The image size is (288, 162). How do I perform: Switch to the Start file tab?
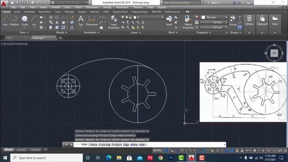[9, 38]
